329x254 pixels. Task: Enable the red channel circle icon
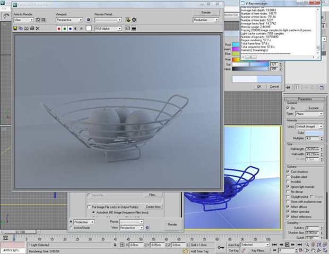[x=59, y=28]
